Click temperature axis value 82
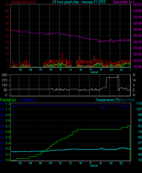Viewport: 142px width, 173px height. click(140, 126)
